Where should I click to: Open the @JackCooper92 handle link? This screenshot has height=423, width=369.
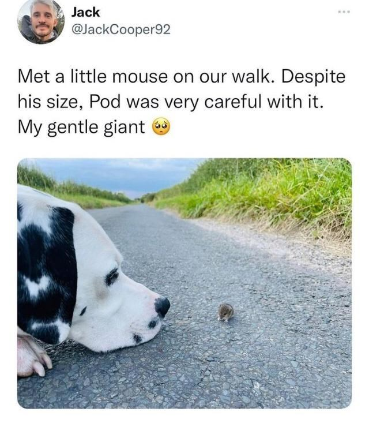[x=121, y=29]
